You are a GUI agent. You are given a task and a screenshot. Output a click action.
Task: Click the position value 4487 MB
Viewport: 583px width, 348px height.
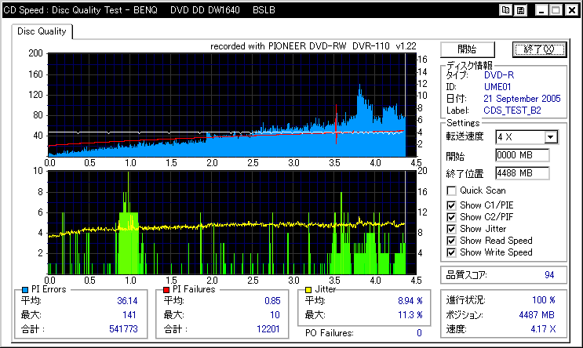click(x=537, y=315)
